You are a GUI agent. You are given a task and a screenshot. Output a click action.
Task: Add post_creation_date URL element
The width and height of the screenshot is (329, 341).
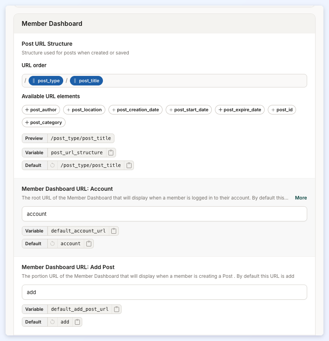coord(135,110)
